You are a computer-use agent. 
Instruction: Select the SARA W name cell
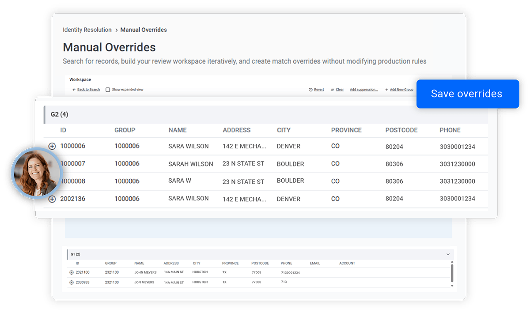tap(180, 181)
